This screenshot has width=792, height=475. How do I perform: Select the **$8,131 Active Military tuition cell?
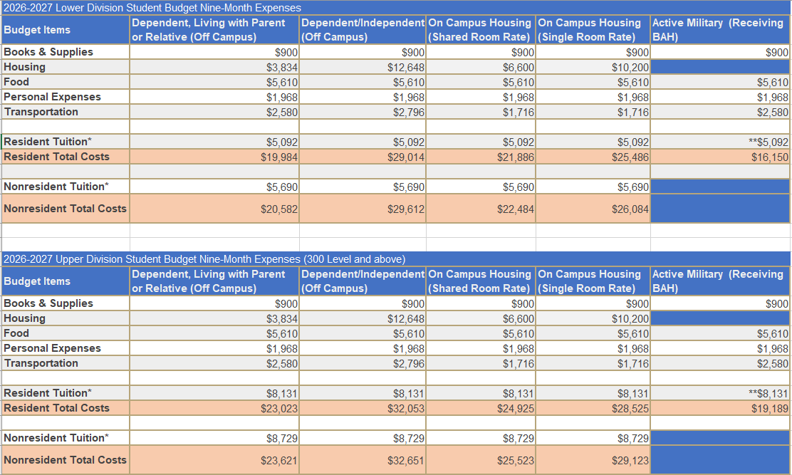click(x=719, y=393)
